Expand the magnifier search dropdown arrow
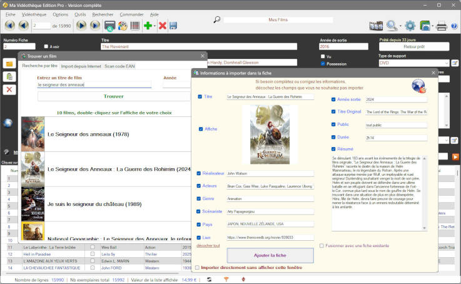Image resolution: width=461 pixels, height=284 pixels. 399,26
